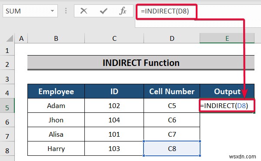Click the Employee header cell
This screenshot has height=161, width=261.
click(x=56, y=91)
